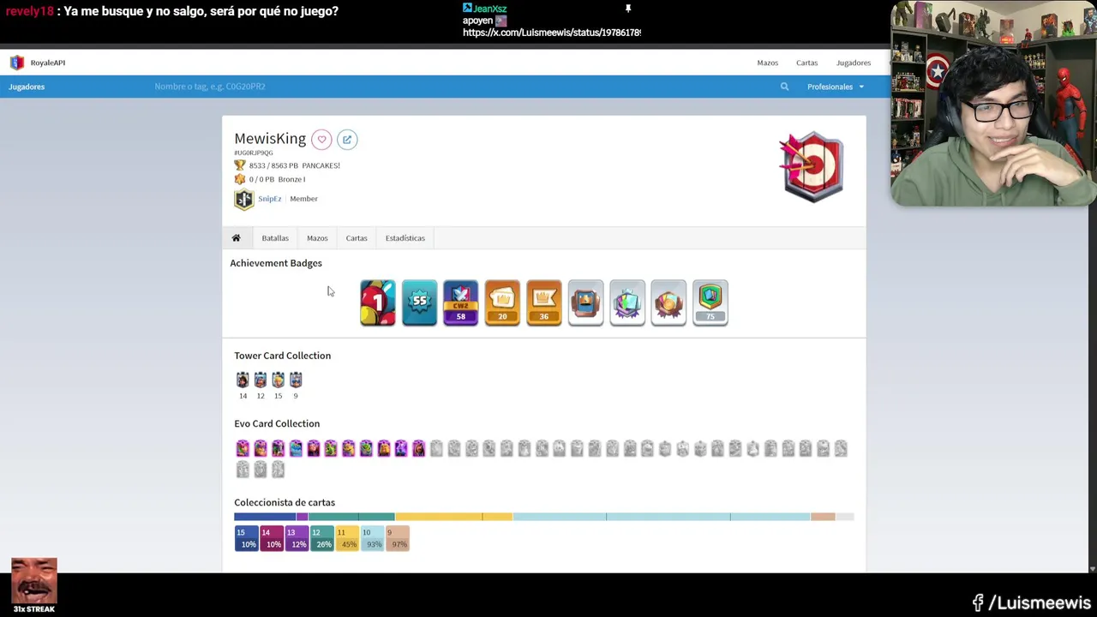Click the tower card with level 9
The image size is (1097, 617).
296,380
